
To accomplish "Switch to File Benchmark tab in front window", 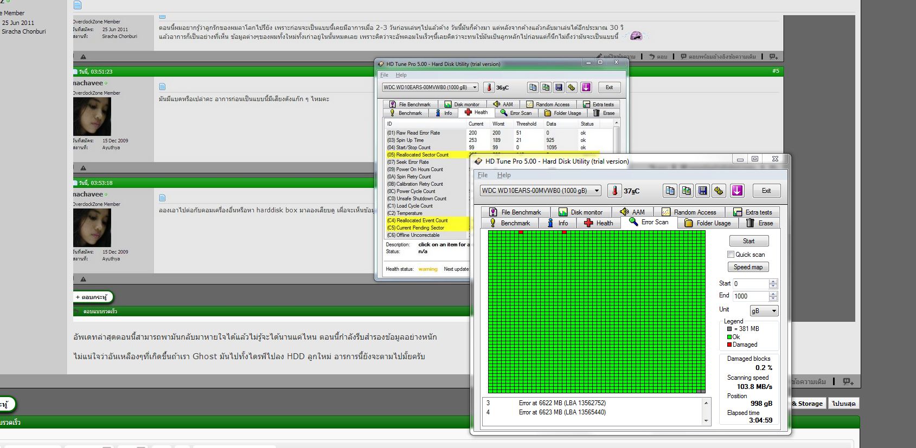I will click(x=515, y=212).
